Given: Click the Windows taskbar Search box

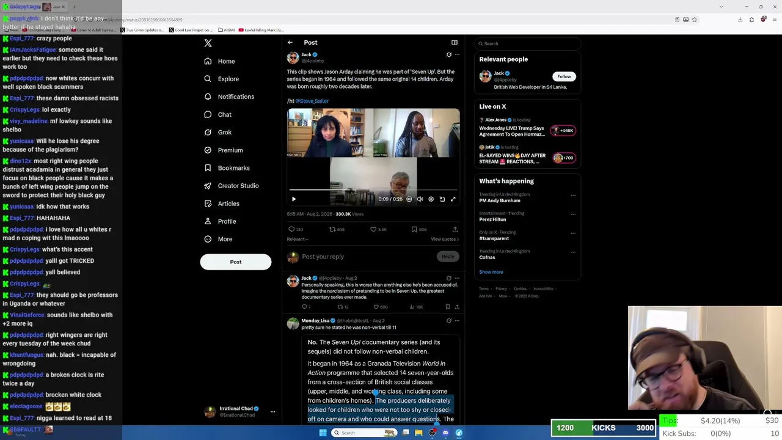Looking at the screenshot, I should tap(364, 433).
